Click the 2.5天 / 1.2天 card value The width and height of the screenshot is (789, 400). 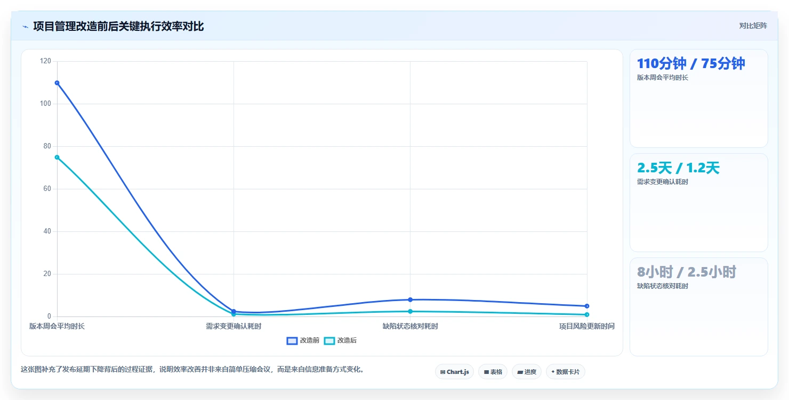(x=678, y=168)
